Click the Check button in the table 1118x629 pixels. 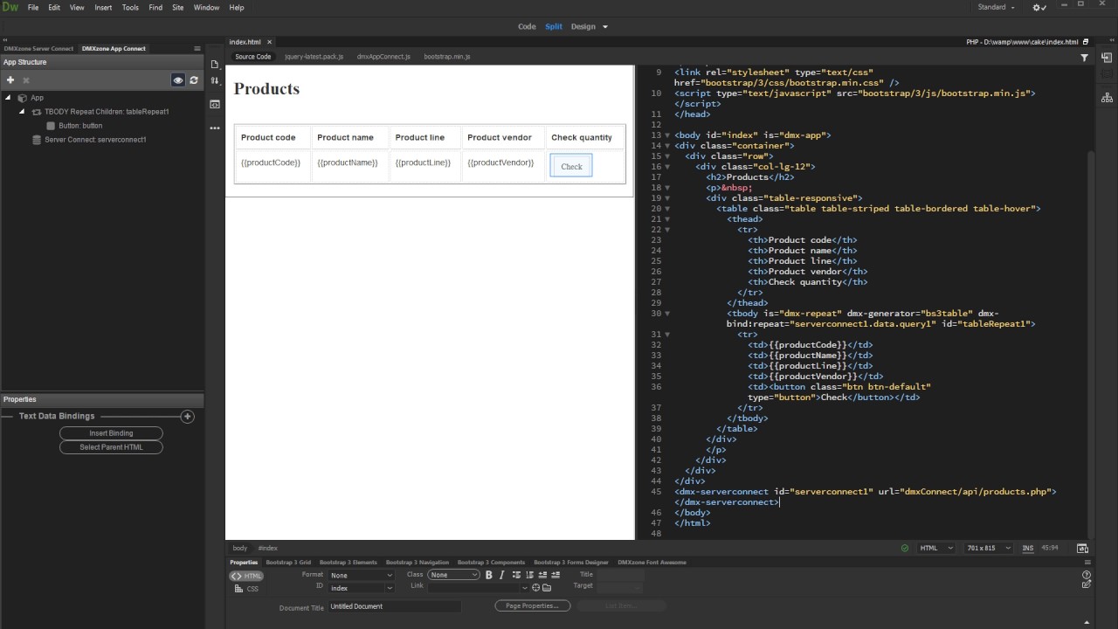571,166
